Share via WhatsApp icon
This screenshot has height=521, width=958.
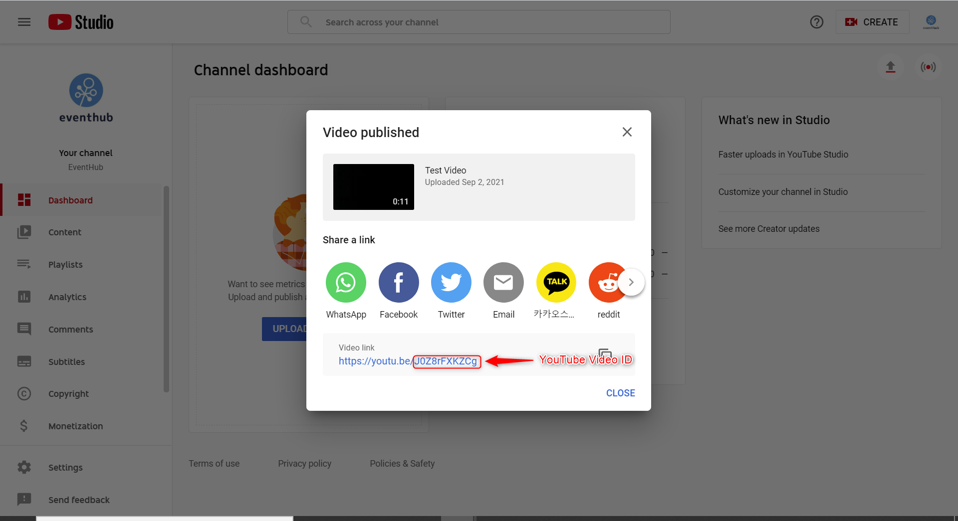[x=346, y=282]
